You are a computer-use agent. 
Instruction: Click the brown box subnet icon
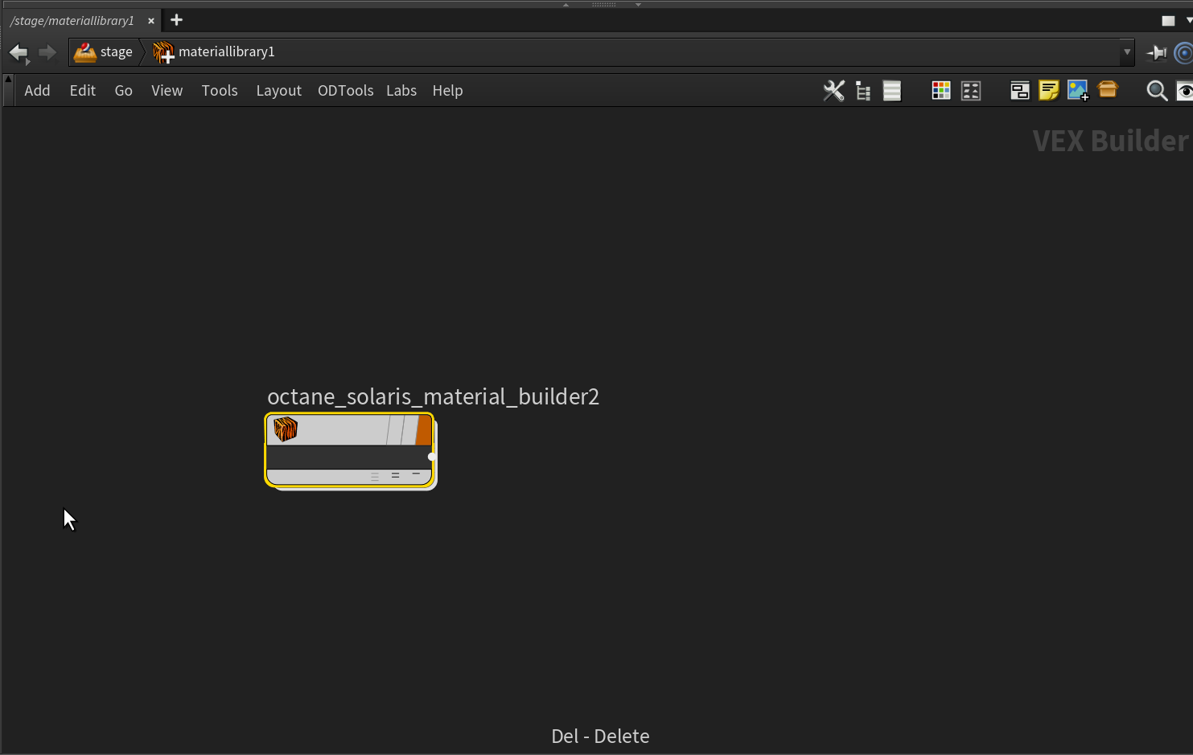(1108, 89)
